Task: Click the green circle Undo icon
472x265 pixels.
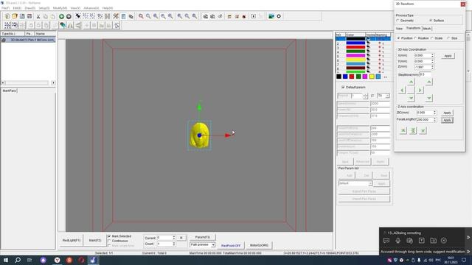Action: tap(61, 16)
